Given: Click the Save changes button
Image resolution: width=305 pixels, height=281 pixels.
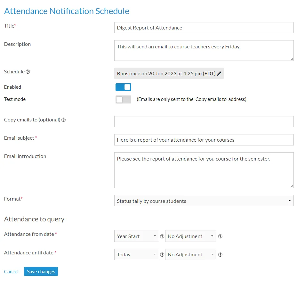Looking at the screenshot, I should pyautogui.click(x=41, y=271).
